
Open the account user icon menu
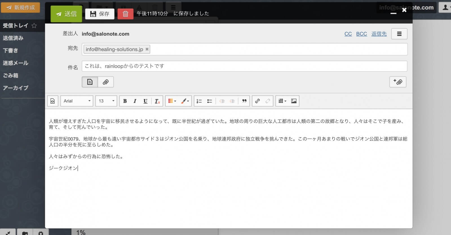(445, 8)
